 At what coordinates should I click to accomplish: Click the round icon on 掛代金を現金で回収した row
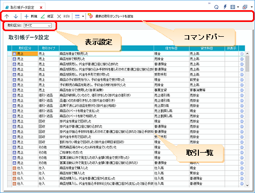[x=242, y=122]
